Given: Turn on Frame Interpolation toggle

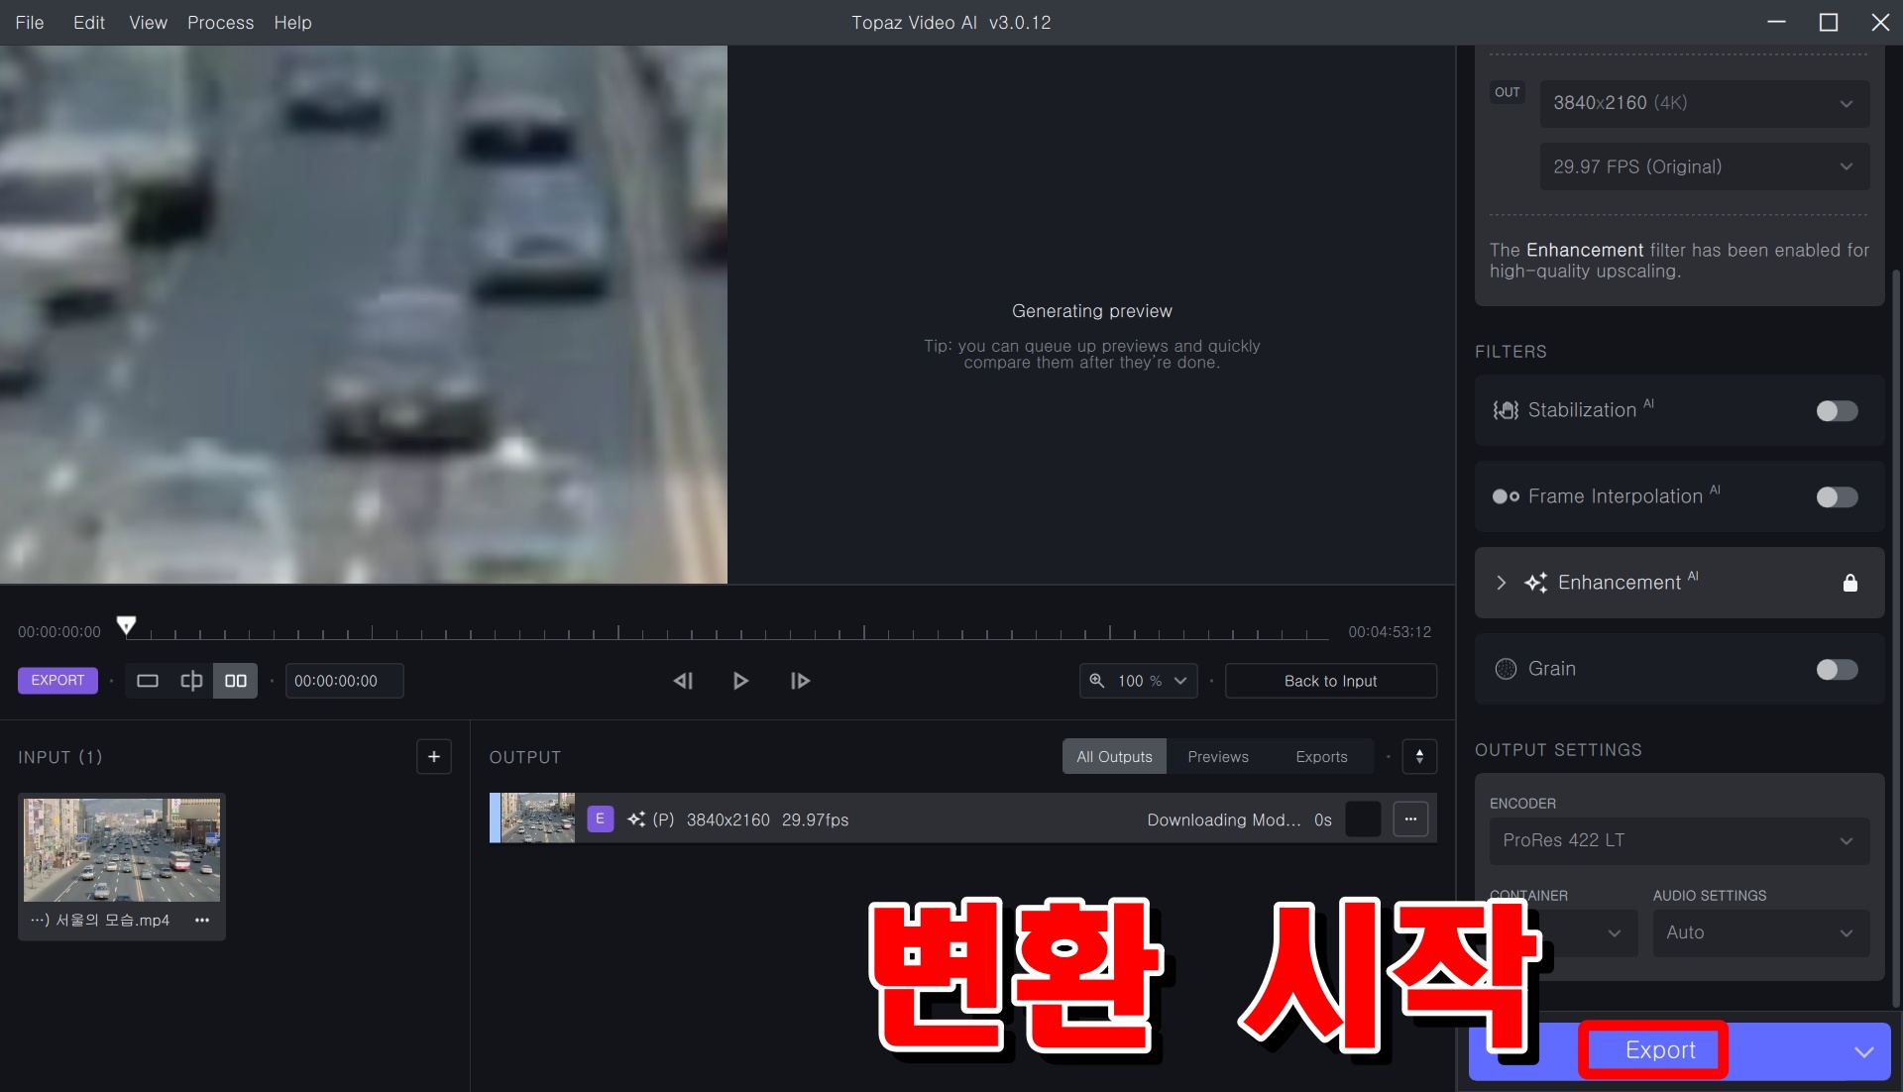Looking at the screenshot, I should [1836, 496].
